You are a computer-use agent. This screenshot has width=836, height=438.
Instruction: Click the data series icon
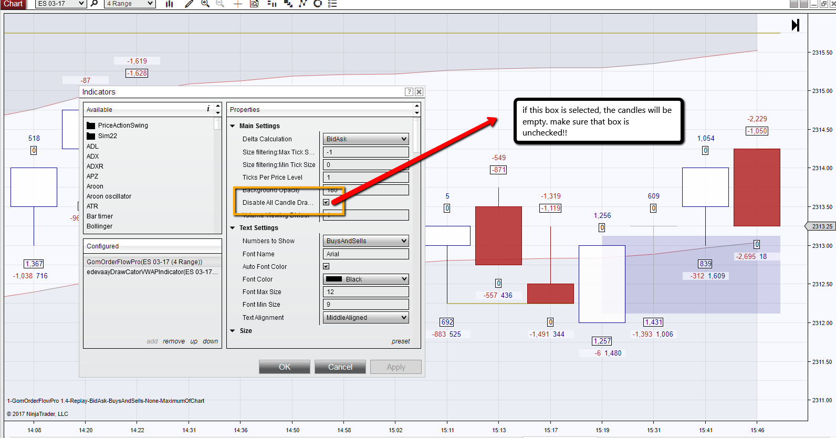(x=271, y=4)
